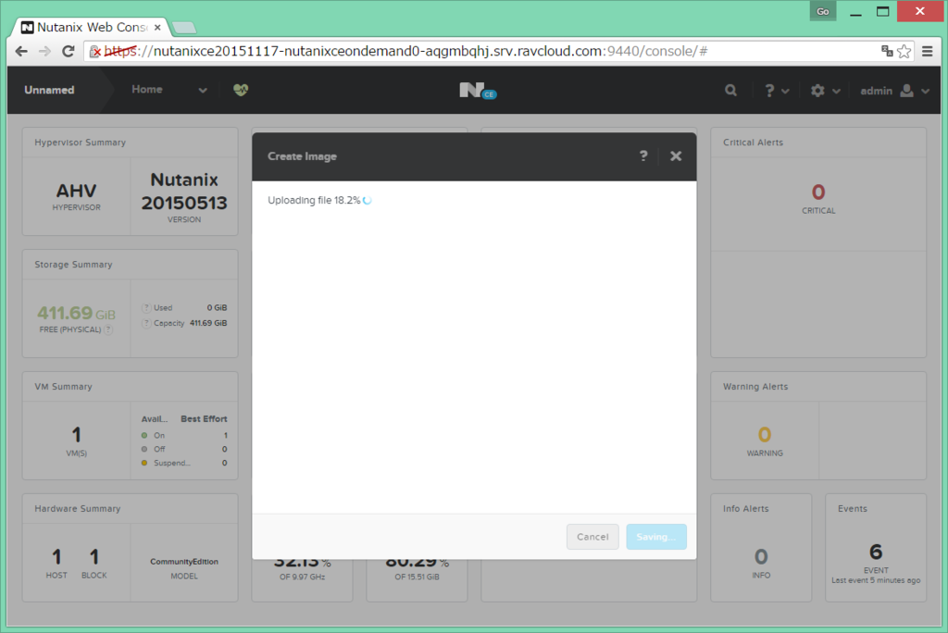Expand the admin user dropdown chevron
Image resolution: width=948 pixels, height=633 pixels.
[925, 92]
